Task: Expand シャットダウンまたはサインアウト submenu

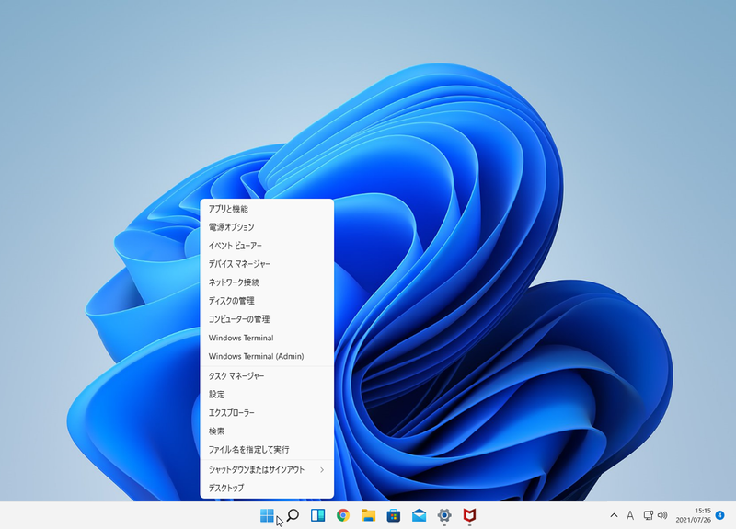Action: coord(267,469)
